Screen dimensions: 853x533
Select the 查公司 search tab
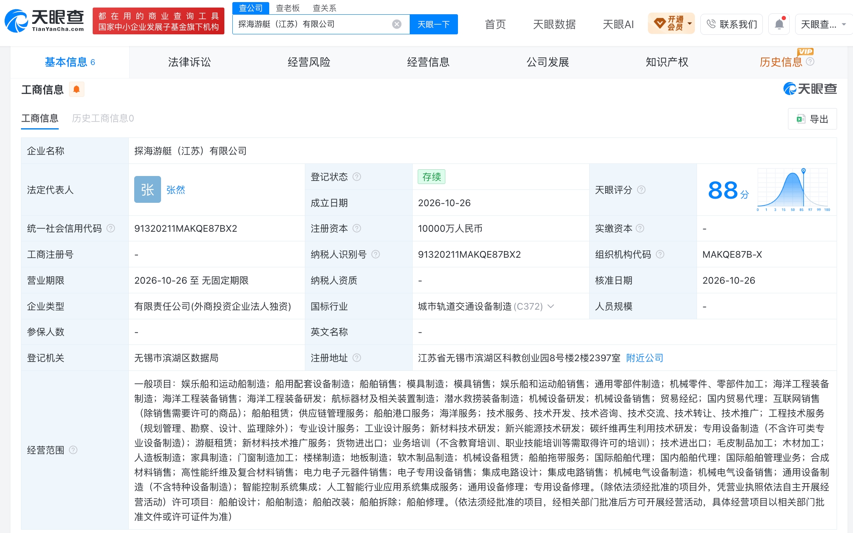click(x=251, y=8)
